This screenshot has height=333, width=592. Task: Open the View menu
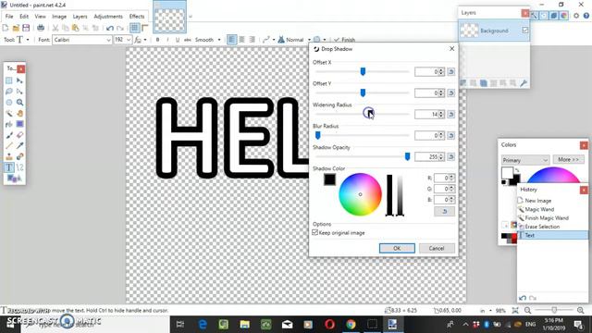point(40,17)
